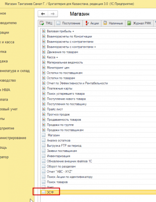
Task: Click processing icon beside Магазин list row
Action: [x=43, y=135]
